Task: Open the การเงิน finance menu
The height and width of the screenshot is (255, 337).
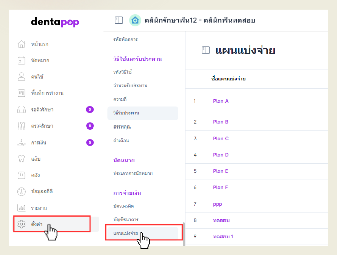Action: tap(39, 143)
